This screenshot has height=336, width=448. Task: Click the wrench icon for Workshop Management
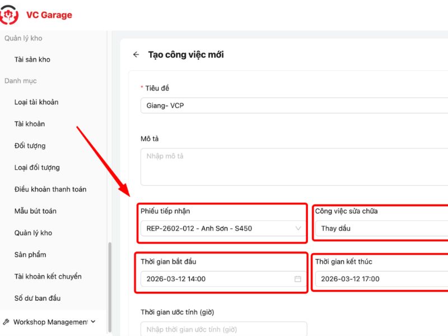pyautogui.click(x=6, y=322)
